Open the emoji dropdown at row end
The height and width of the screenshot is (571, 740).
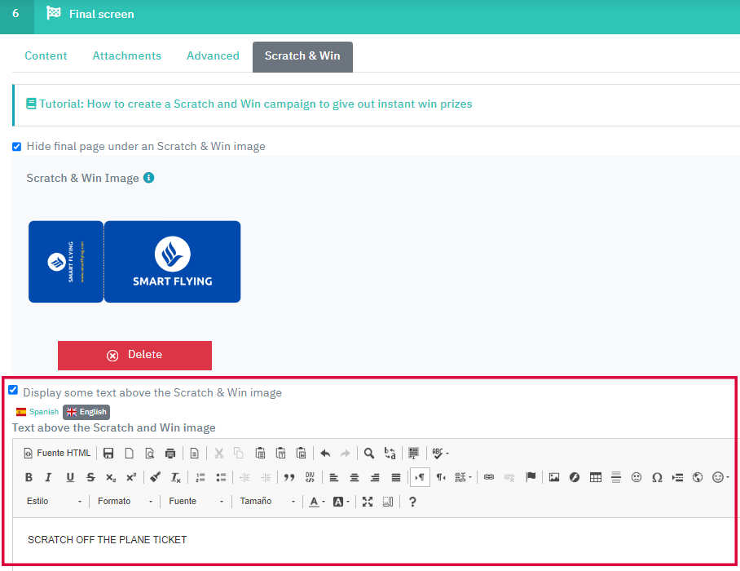720,477
